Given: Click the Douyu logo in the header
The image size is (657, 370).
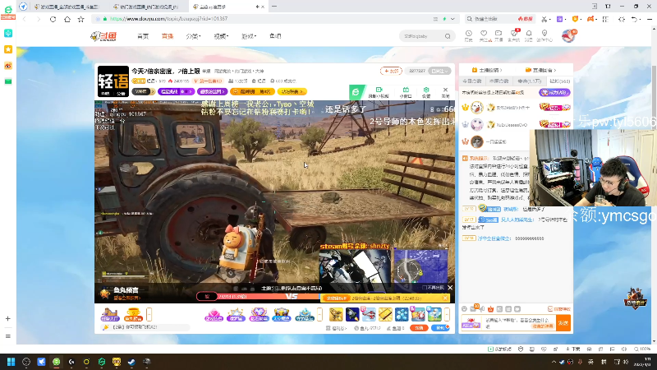Looking at the screenshot, I should click(103, 36).
